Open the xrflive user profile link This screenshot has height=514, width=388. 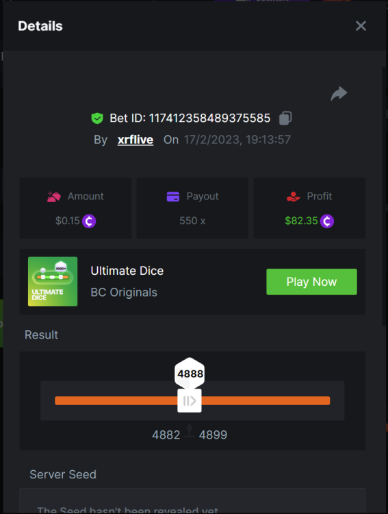click(135, 140)
